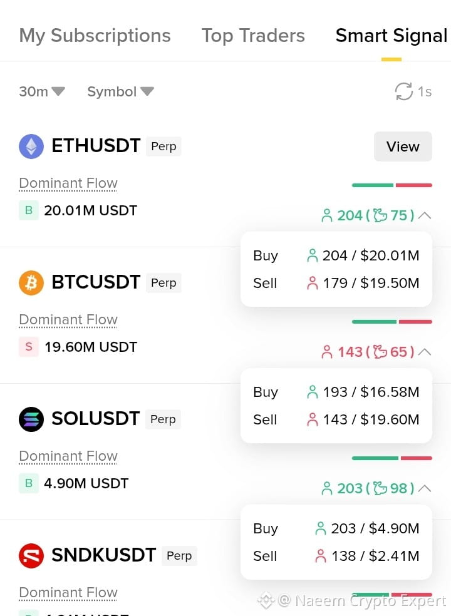This screenshot has height=616, width=451.
Task: Open the 30m timeframe dropdown
Action: tap(42, 91)
